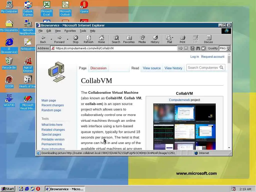Launch Internet Explorer from quick launch bar
The width and height of the screenshot is (256, 192).
click(27, 189)
